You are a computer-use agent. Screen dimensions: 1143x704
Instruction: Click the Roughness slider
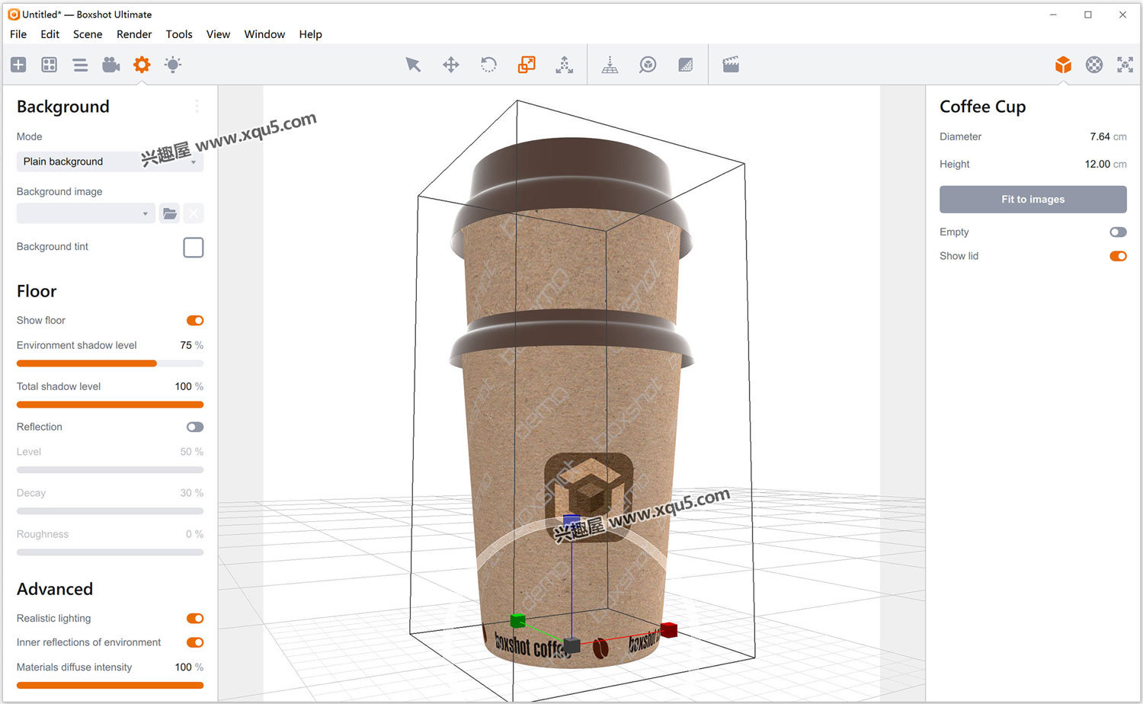pos(110,552)
